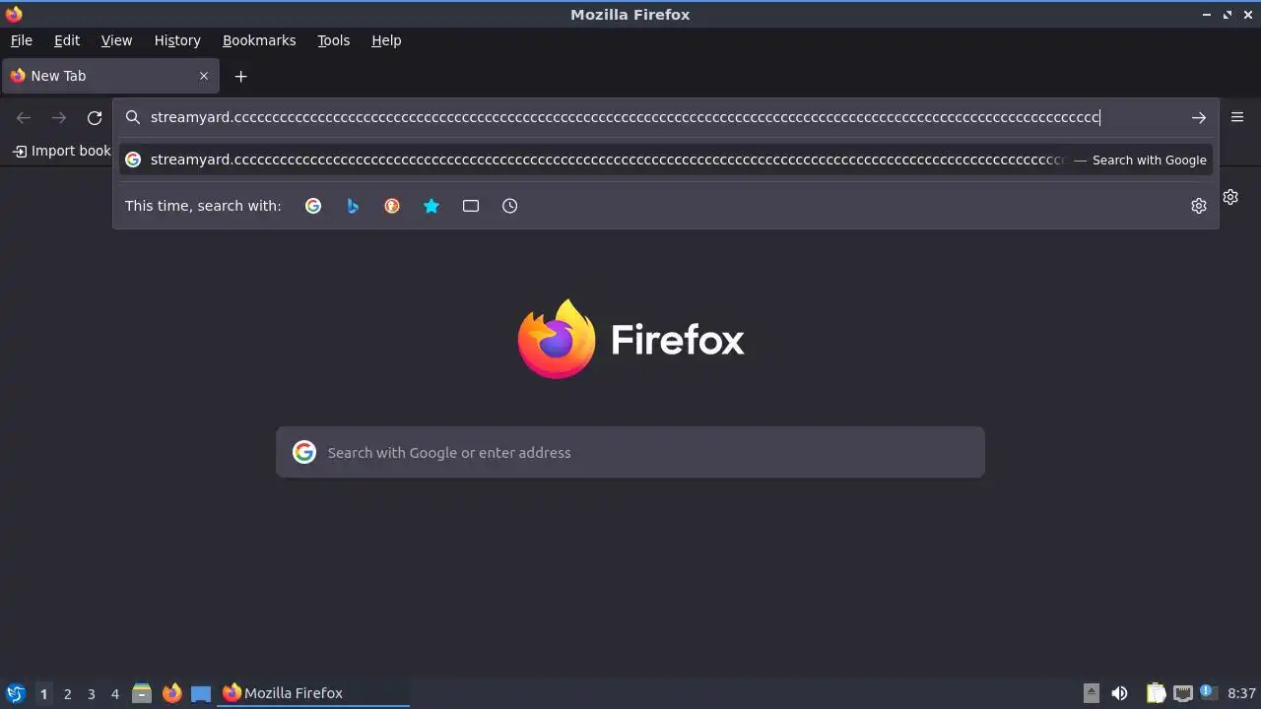This screenshot has width=1261, height=709.
Task: Click the 8:37 clock
Action: click(x=1241, y=693)
